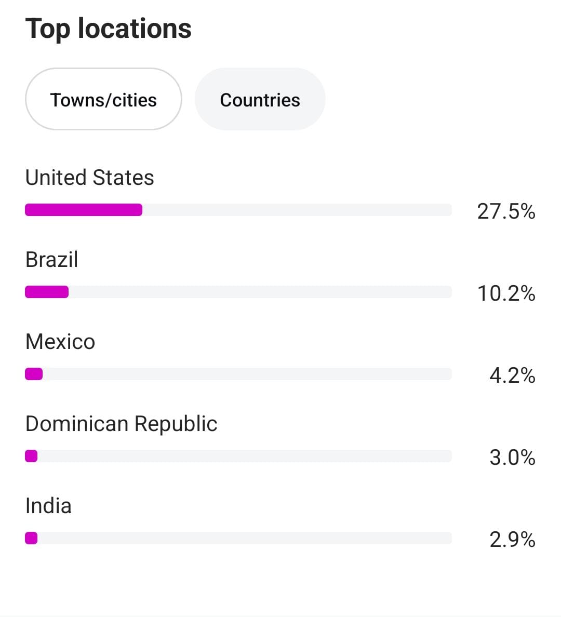Viewport: 561px width, 617px height.
Task: Switch to the Towns/cities tab
Action: [x=103, y=99]
